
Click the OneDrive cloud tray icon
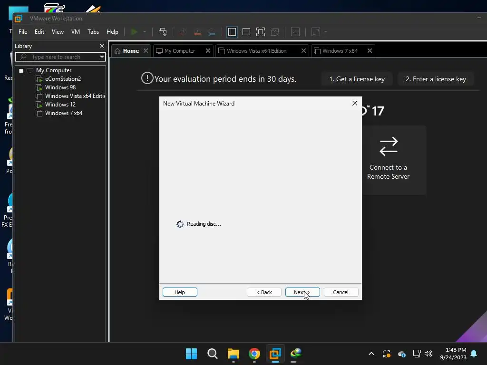[401, 354]
